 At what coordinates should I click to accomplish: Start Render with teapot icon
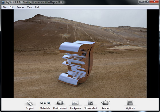click(105, 103)
